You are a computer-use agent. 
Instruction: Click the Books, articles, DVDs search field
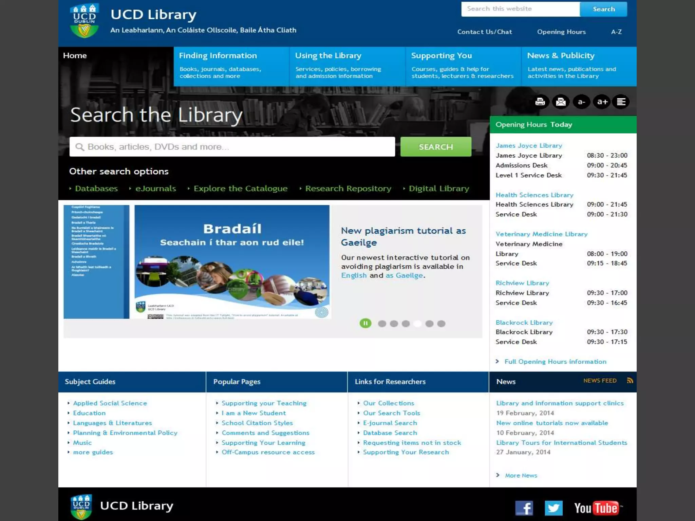[x=232, y=147]
